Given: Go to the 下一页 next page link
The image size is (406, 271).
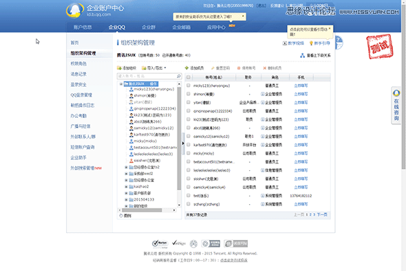Looking at the screenshot, I should [322, 214].
